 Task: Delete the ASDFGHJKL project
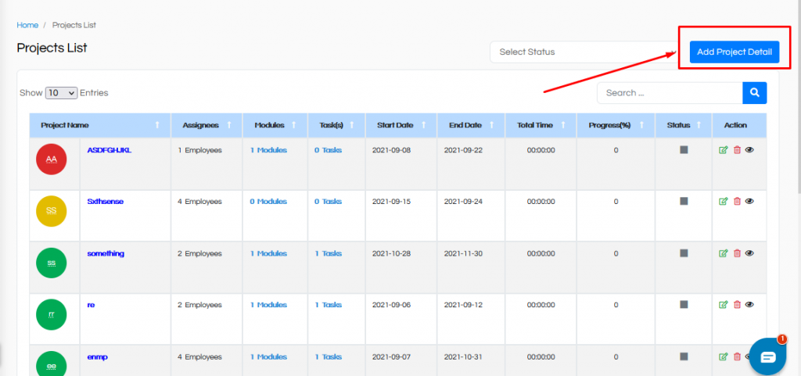pos(737,150)
